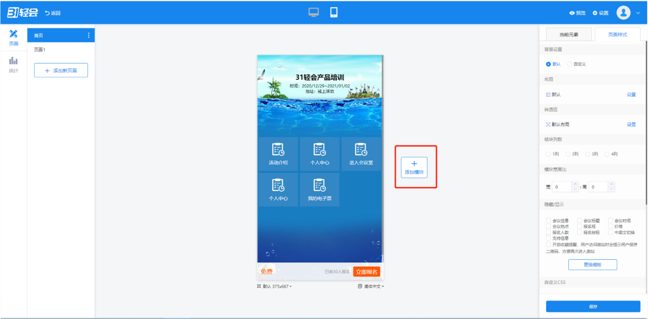Open 自适应 设置 link
This screenshot has height=319, width=648.
[631, 124]
